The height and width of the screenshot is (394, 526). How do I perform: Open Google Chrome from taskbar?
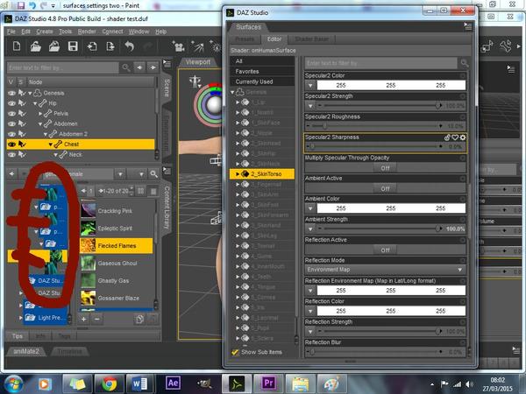tap(109, 383)
